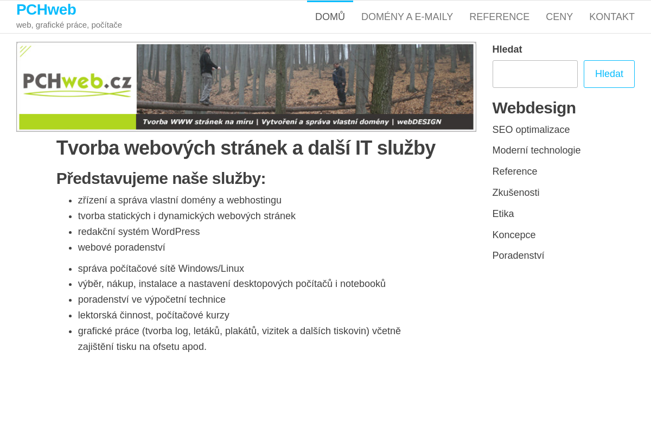The width and height of the screenshot is (651, 434).
Task: Click the Webdesign sidebar heading
Action: click(x=534, y=108)
